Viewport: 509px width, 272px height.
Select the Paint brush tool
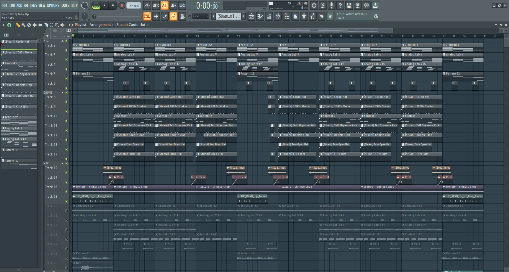pos(23,25)
